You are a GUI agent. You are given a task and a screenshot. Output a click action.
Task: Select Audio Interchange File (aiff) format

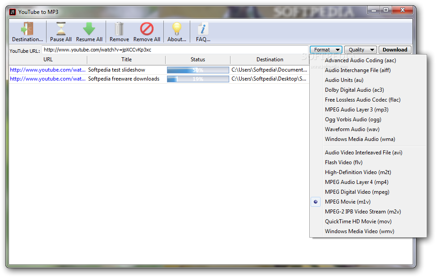(x=358, y=70)
